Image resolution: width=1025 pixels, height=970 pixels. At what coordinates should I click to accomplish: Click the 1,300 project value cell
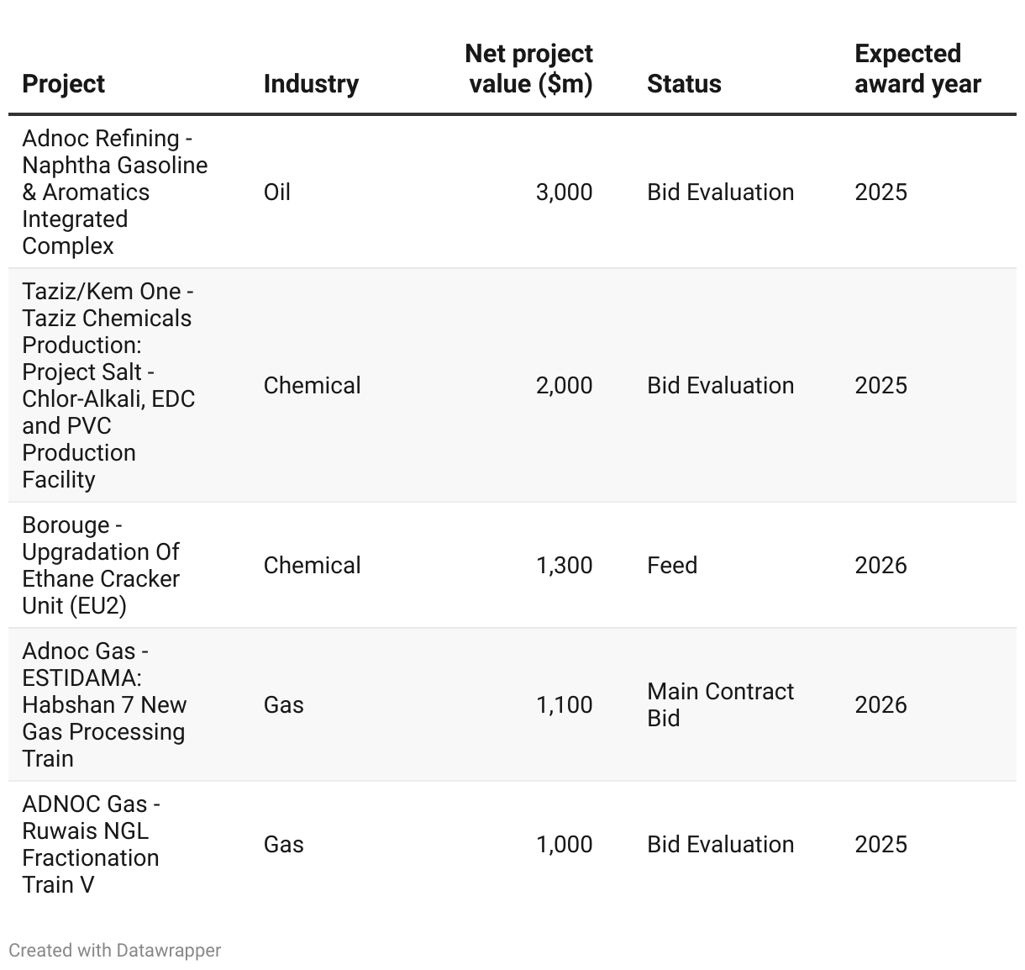click(x=565, y=566)
